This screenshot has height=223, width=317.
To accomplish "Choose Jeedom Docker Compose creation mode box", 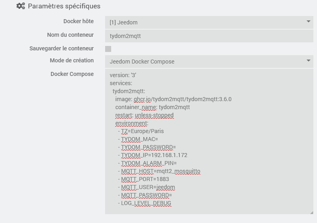I will click(209, 62).
